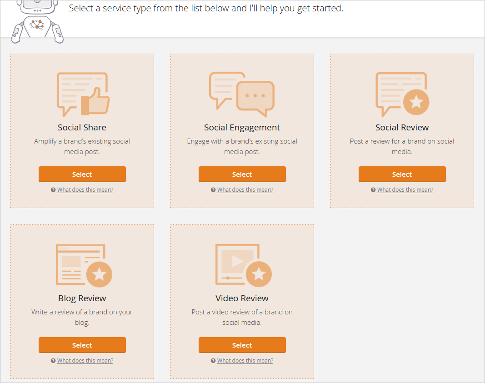Click 'Amplify a brand's existing social media post.' text
The image size is (485, 383).
82,147
